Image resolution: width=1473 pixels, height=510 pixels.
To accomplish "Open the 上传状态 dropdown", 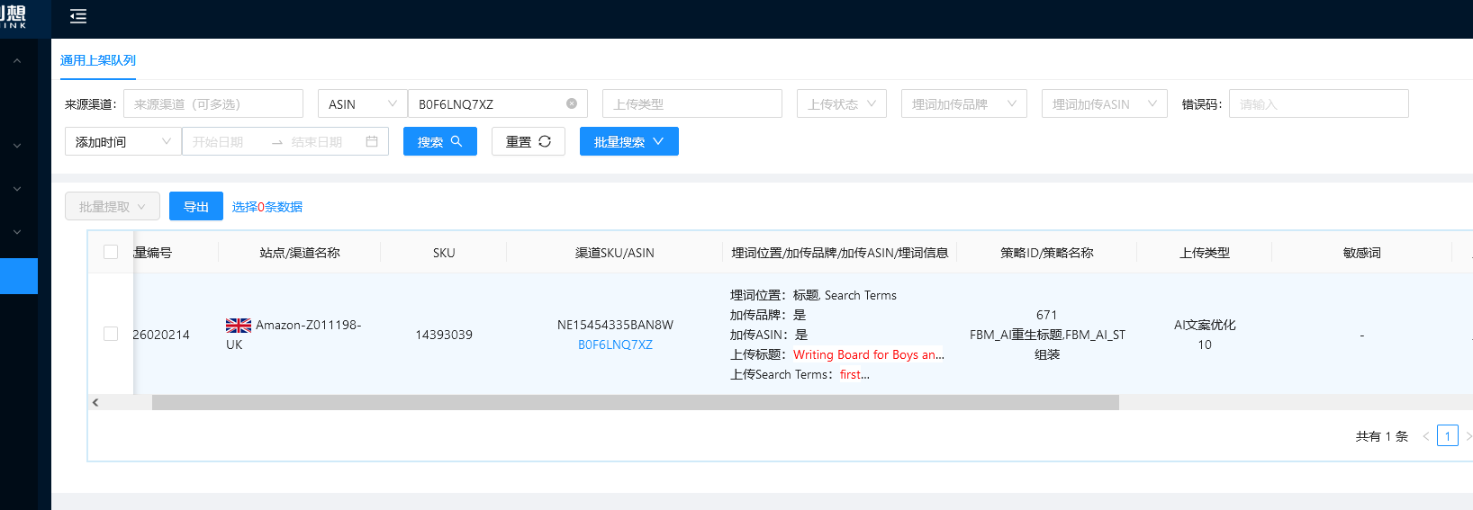I will pos(842,103).
